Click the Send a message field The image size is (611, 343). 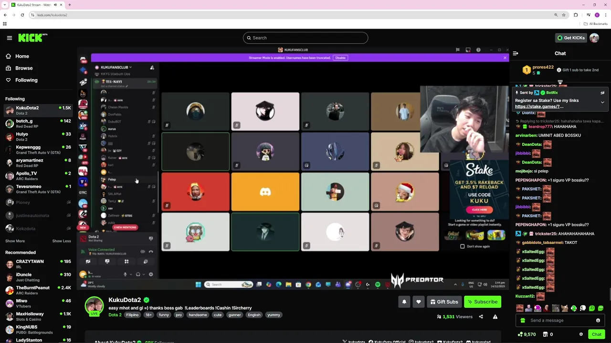click(561, 321)
